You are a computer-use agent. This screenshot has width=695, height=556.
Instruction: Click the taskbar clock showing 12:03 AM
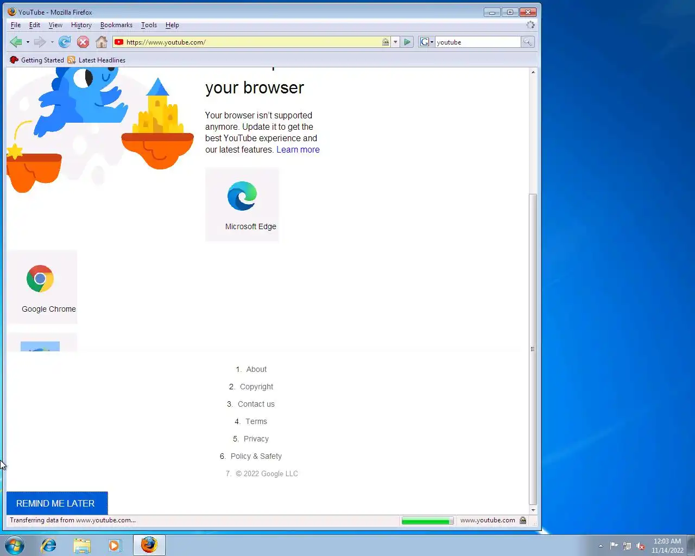pyautogui.click(x=667, y=546)
